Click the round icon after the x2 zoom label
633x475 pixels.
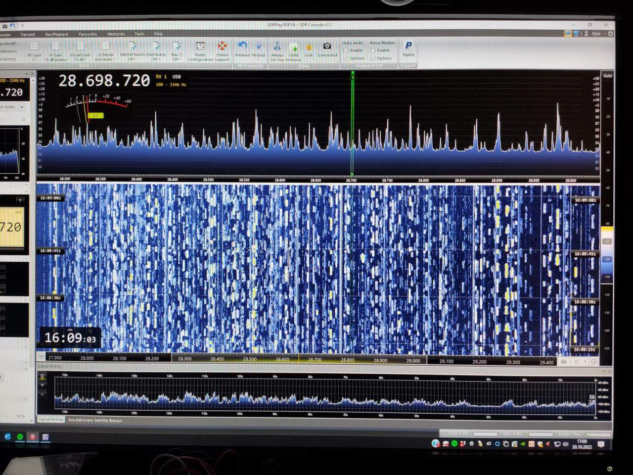[x=594, y=362]
